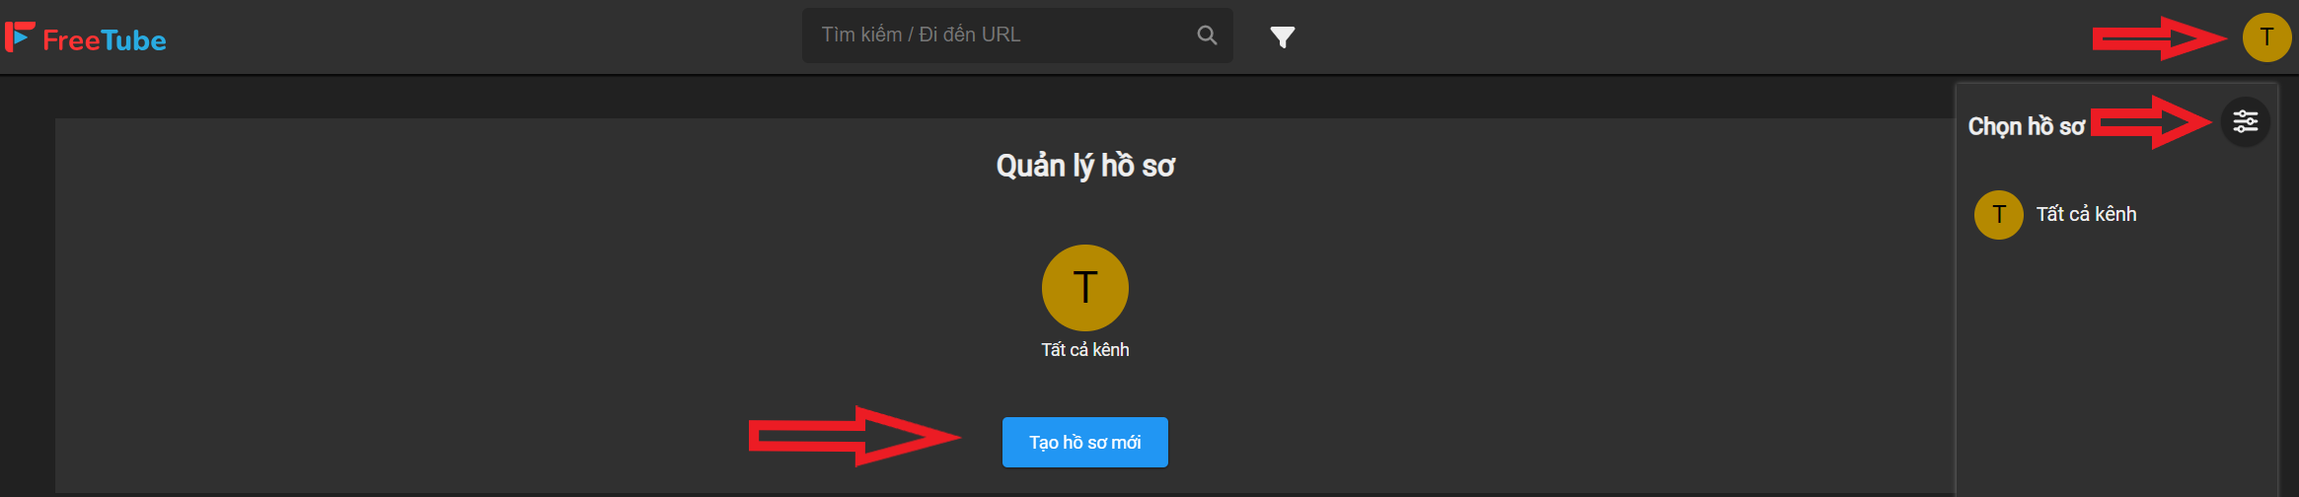Click the magnifying glass search icon
This screenshot has width=2299, height=497.
coord(1207,35)
